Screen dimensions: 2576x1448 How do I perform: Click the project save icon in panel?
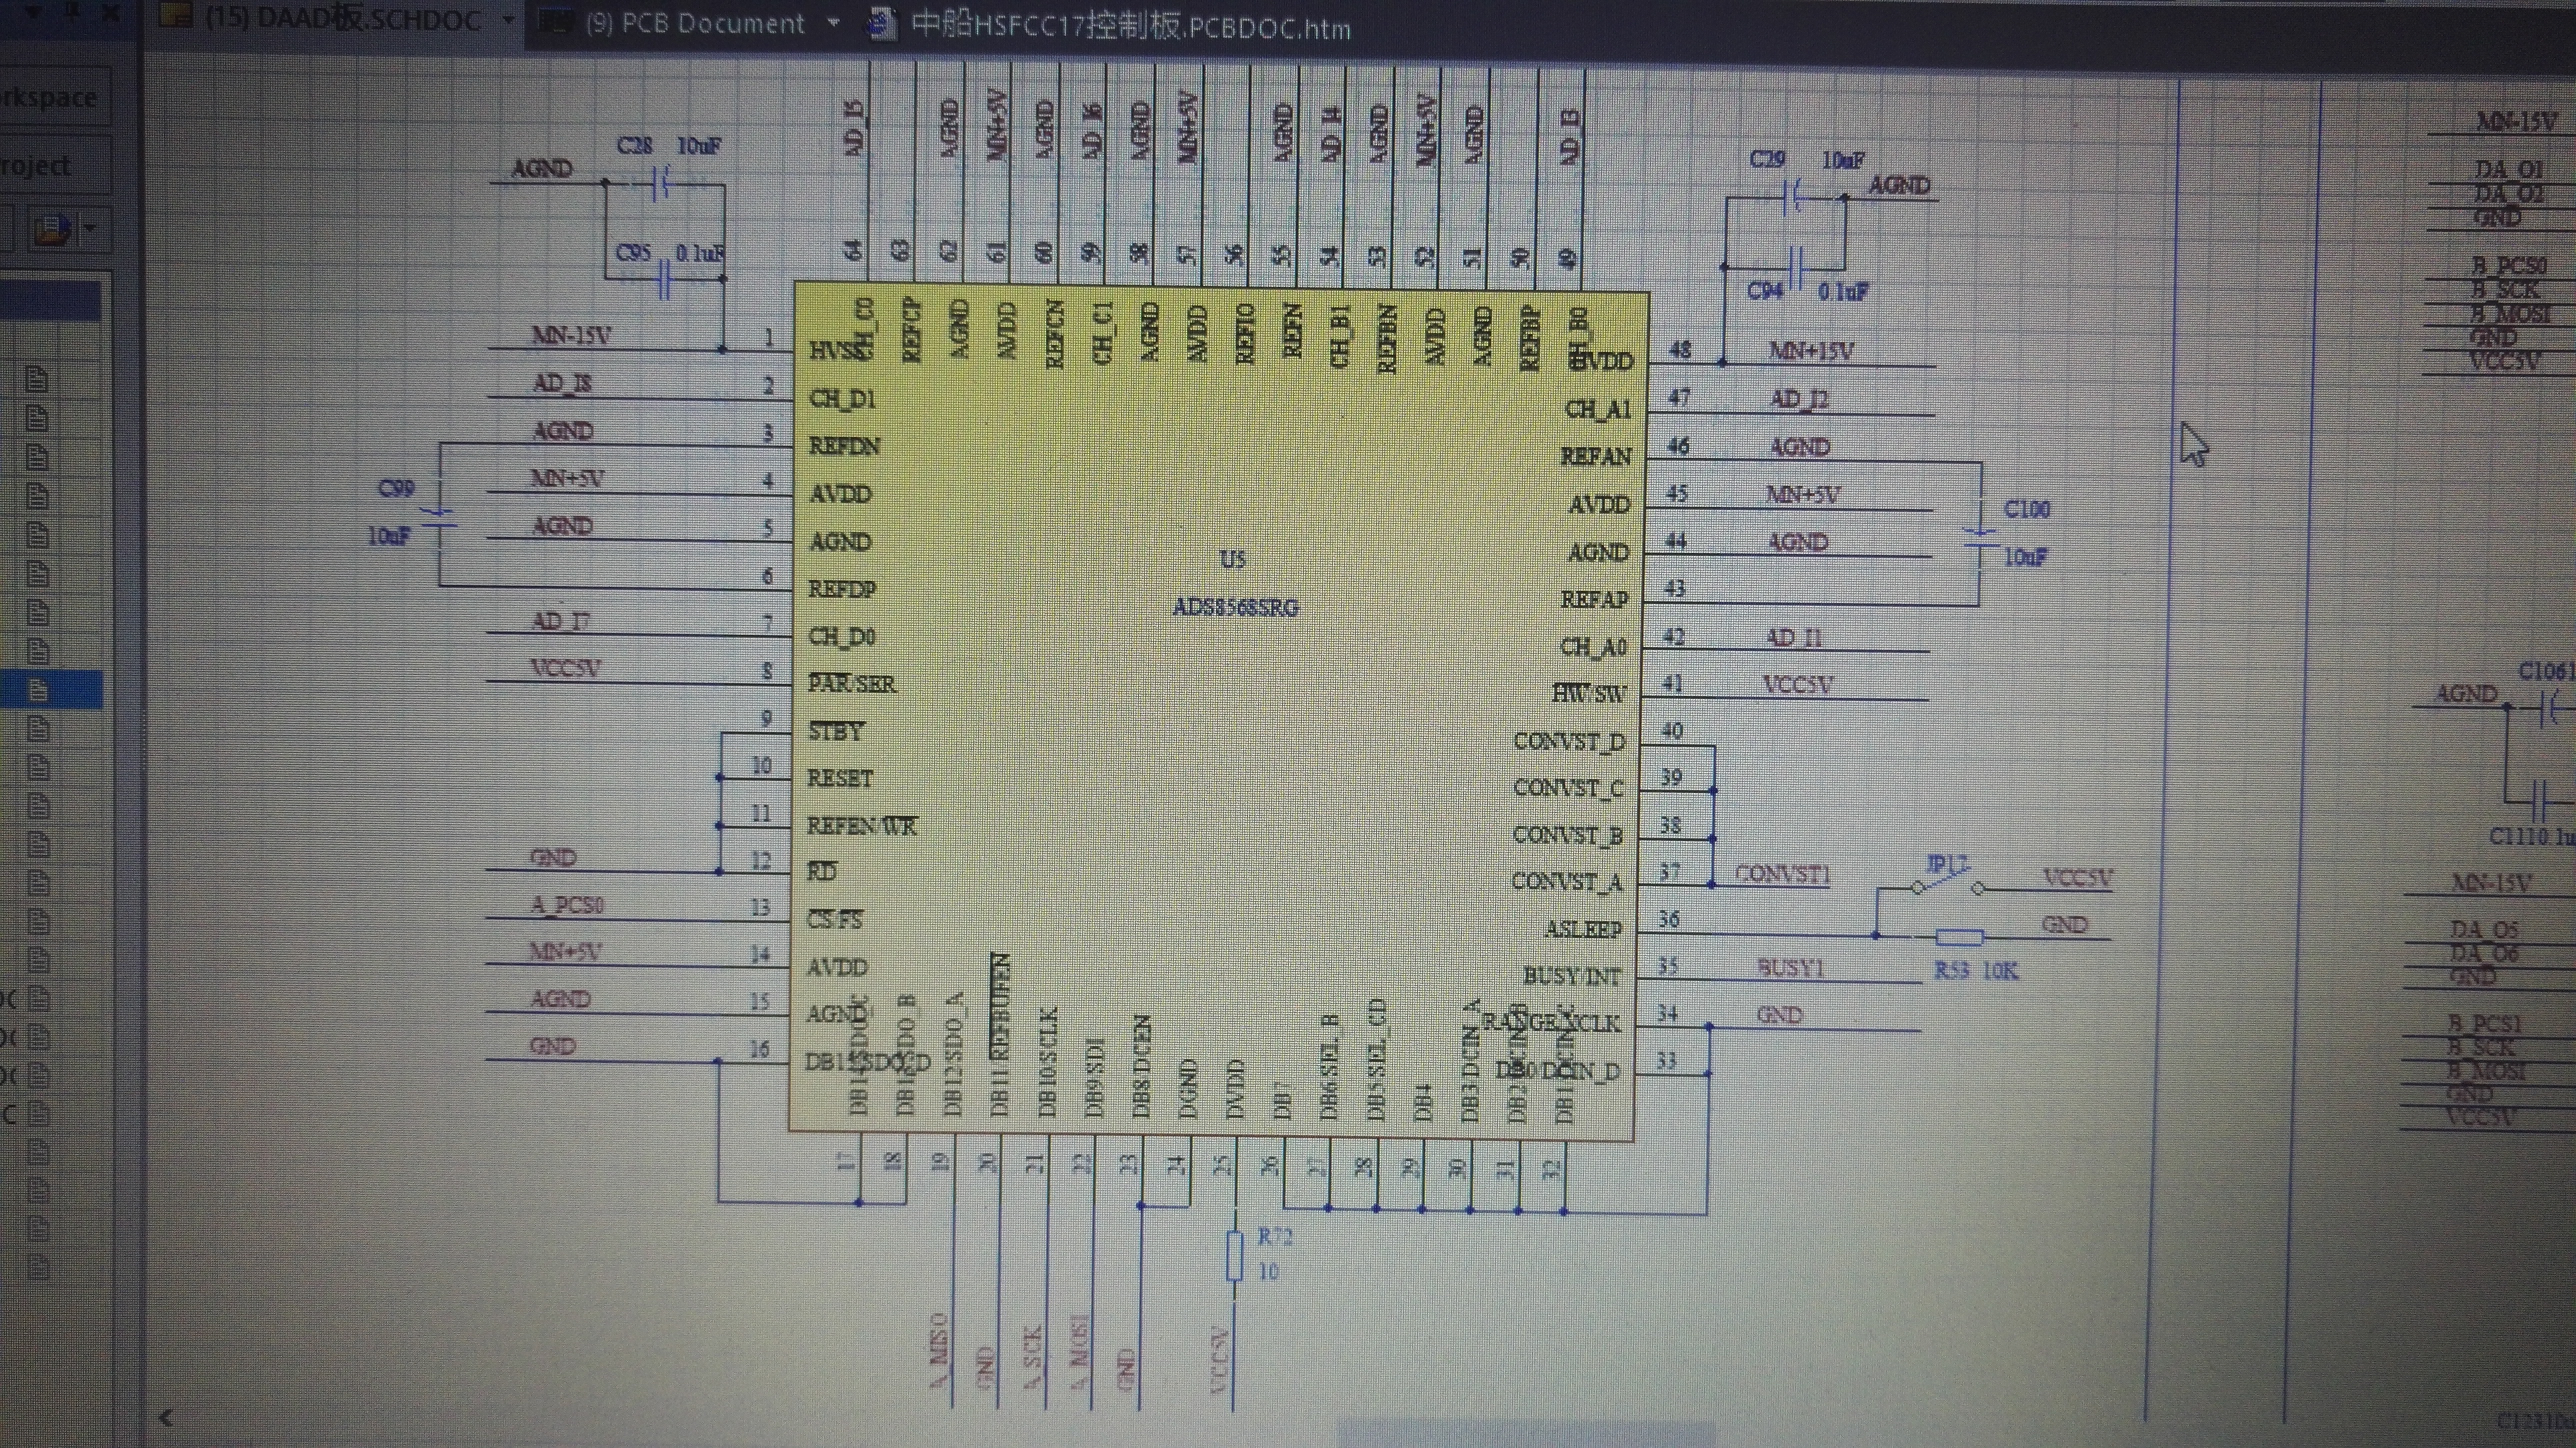pyautogui.click(x=52, y=230)
